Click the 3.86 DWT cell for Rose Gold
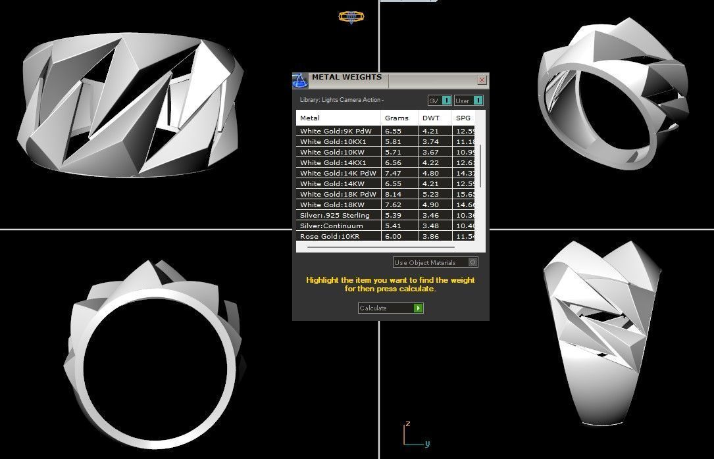This screenshot has height=459, width=714. tap(435, 235)
